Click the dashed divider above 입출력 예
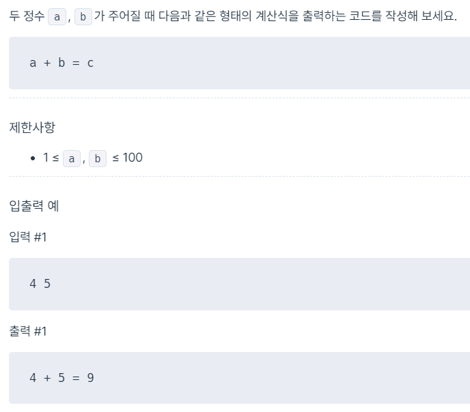Viewport: 470px width, 412px height. (x=240, y=177)
